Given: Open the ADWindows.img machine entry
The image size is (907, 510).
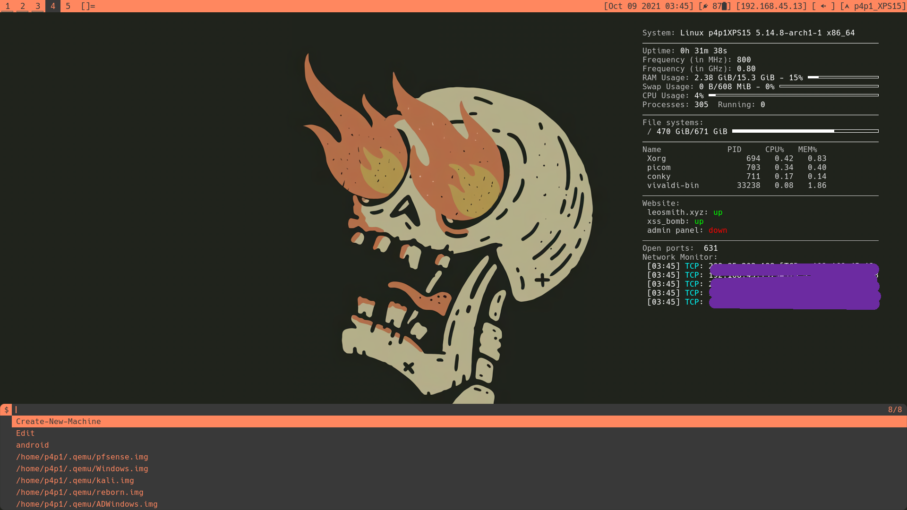Looking at the screenshot, I should click(87, 504).
